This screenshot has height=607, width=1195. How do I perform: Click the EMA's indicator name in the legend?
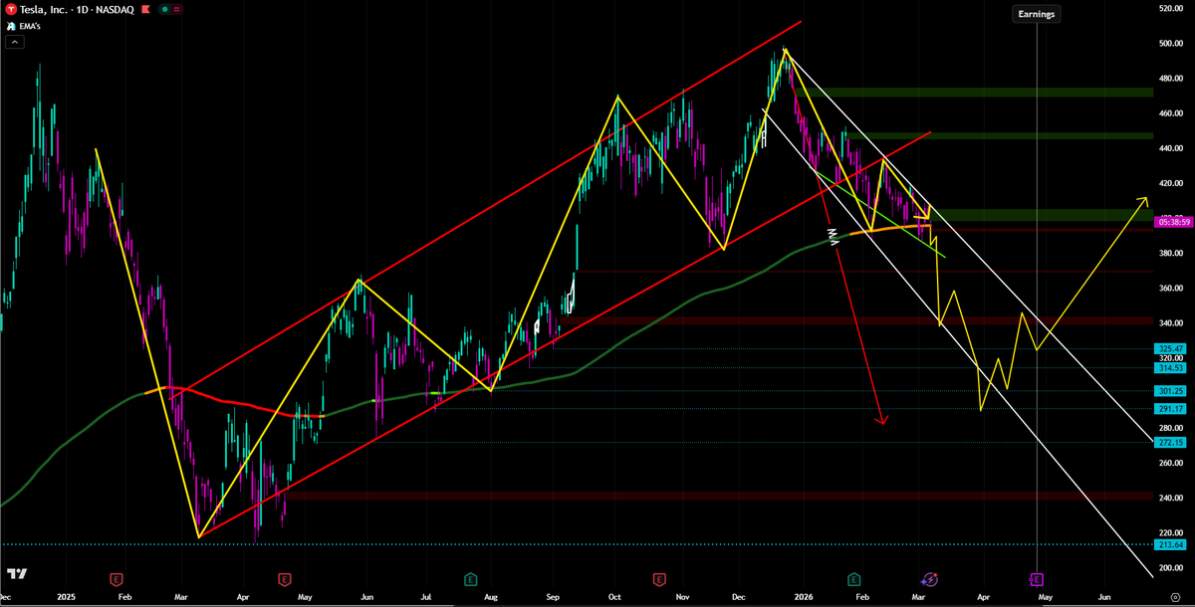(x=32, y=27)
